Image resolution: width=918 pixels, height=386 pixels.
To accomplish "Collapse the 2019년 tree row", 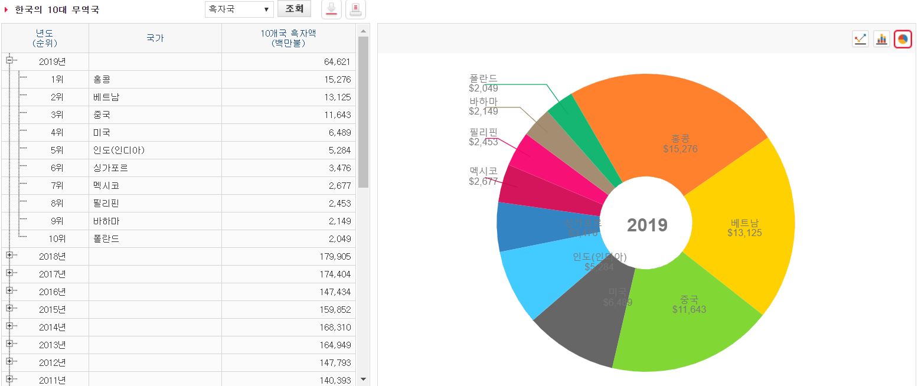I will (x=9, y=60).
